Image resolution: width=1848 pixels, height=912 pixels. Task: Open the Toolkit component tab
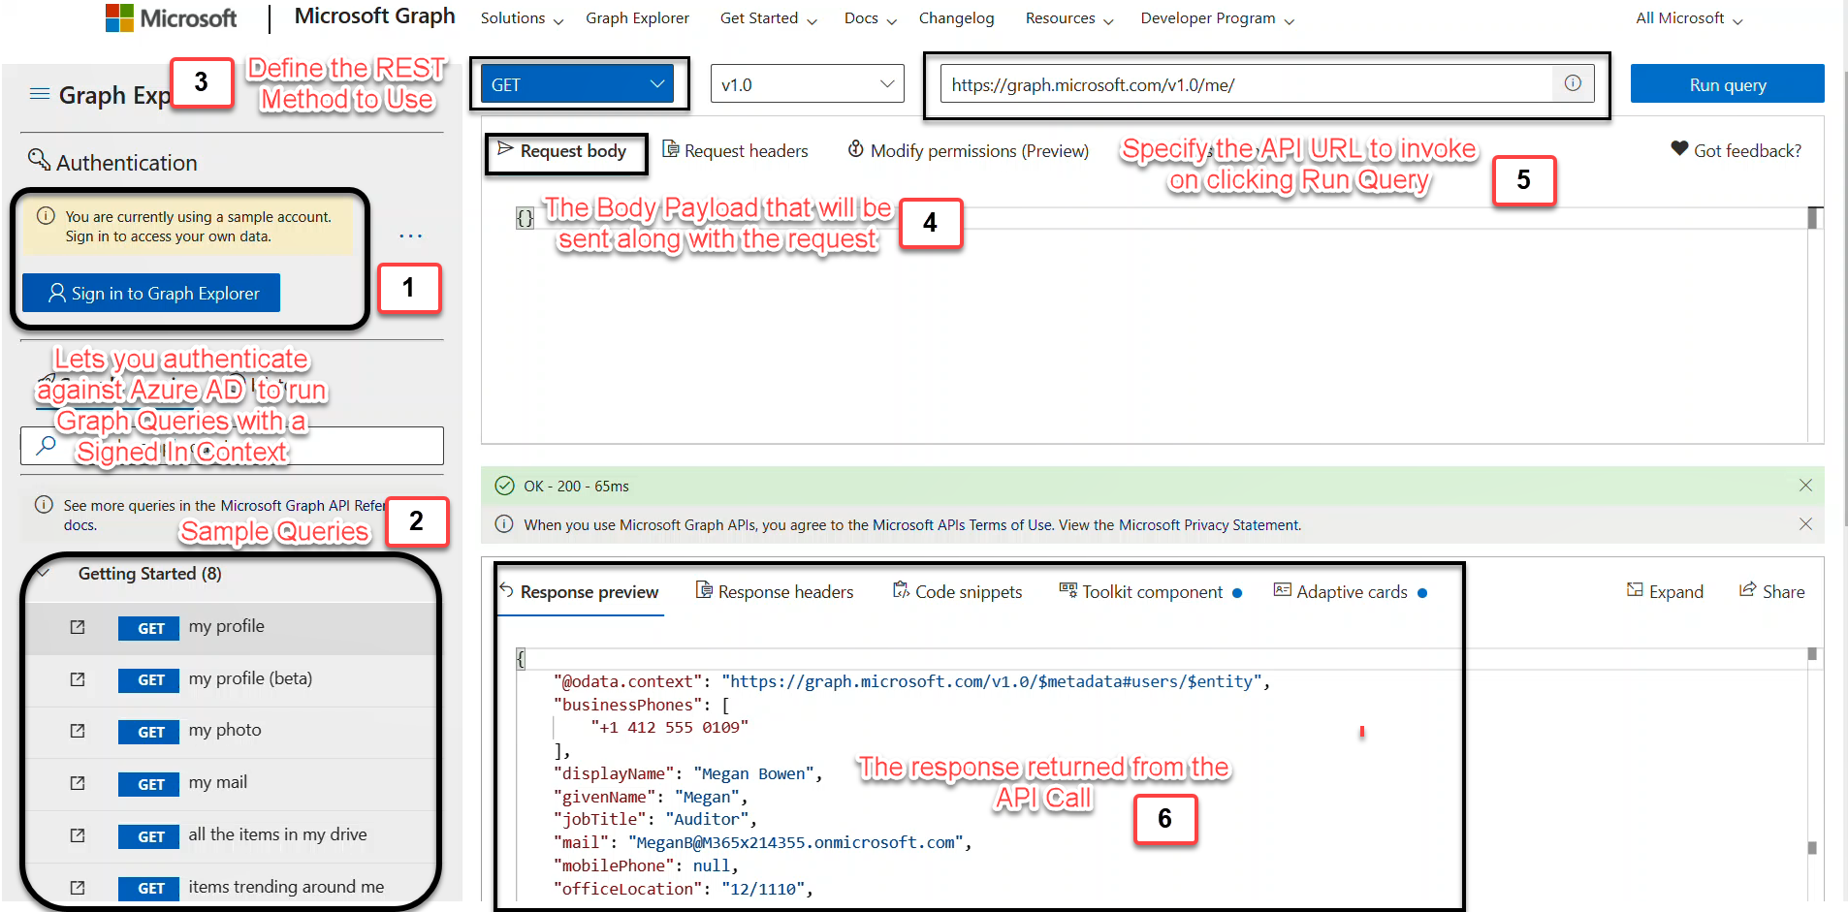tap(1150, 591)
